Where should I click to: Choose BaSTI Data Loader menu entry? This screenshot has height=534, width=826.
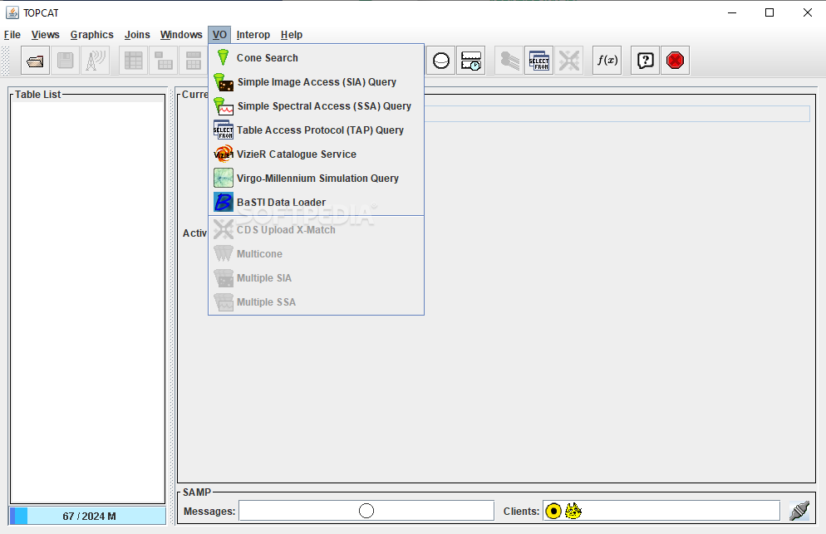tap(316, 203)
